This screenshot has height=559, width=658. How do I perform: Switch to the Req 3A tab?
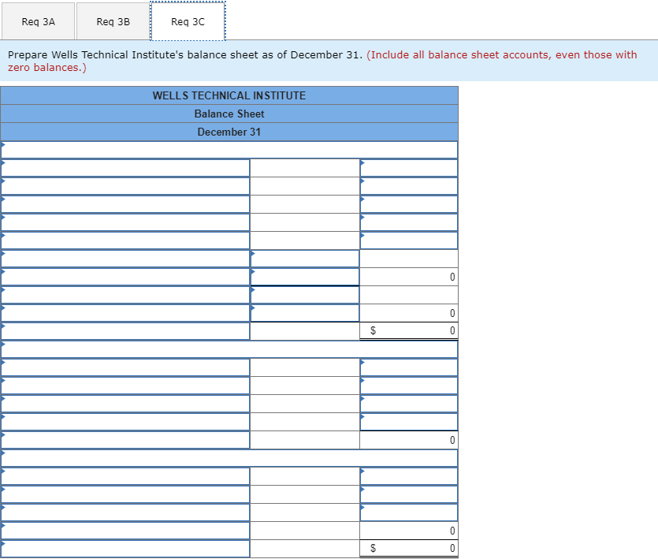pyautogui.click(x=38, y=22)
